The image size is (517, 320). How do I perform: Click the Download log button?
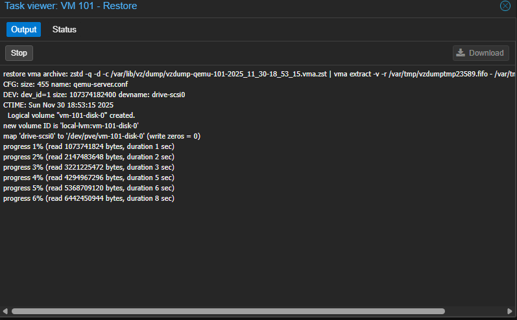pos(480,53)
